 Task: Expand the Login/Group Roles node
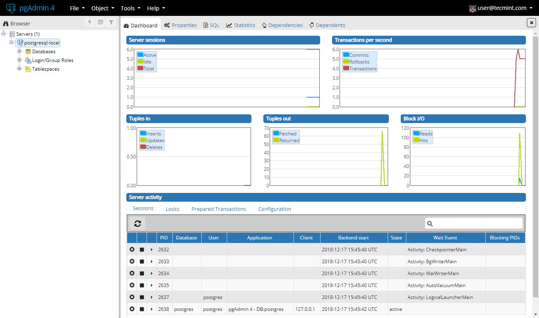(19, 60)
